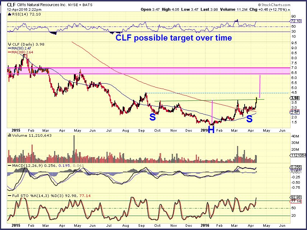Click the NYSE + BATS exchange label

click(x=80, y=5)
